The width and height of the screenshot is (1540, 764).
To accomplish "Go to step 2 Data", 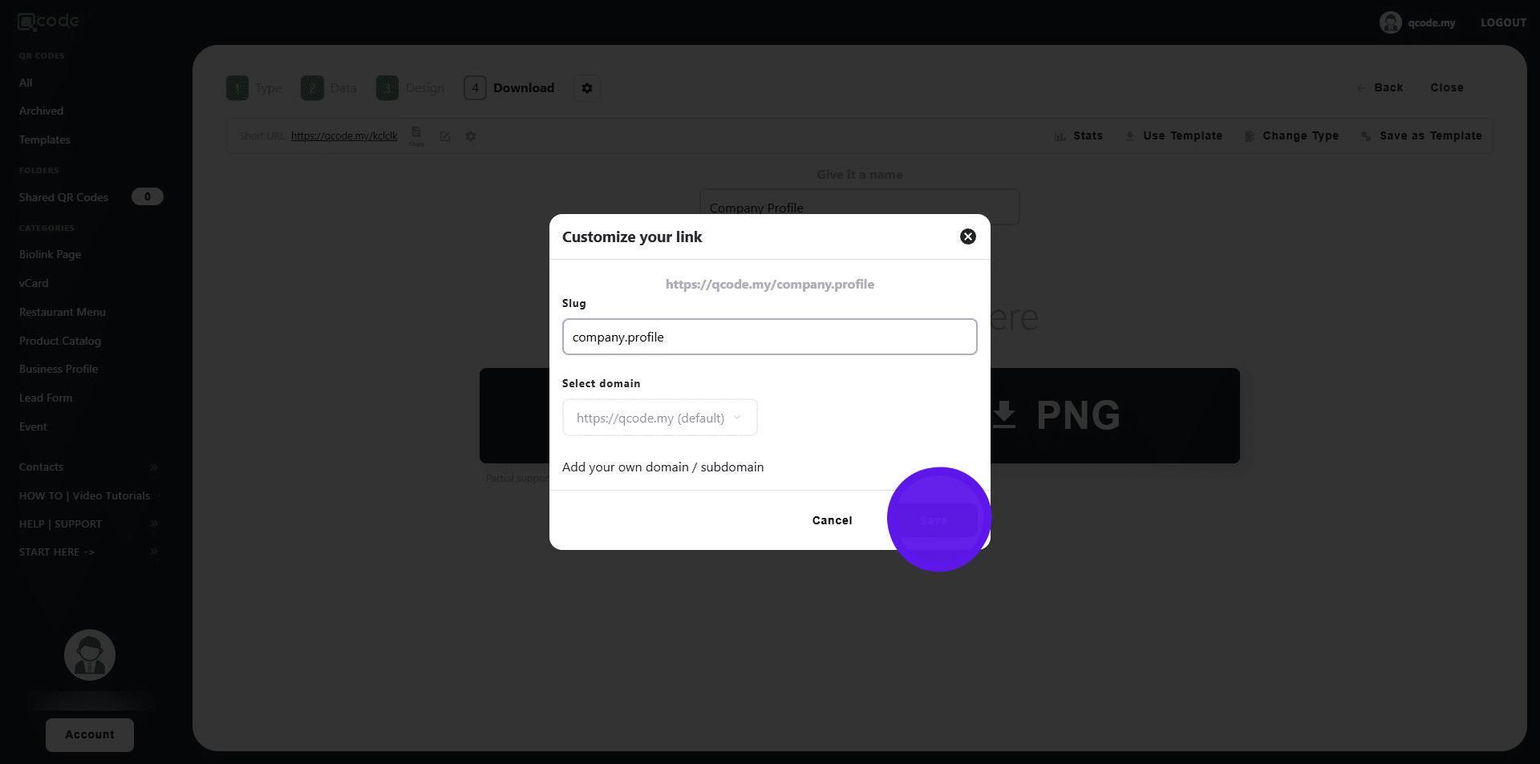I will (329, 88).
